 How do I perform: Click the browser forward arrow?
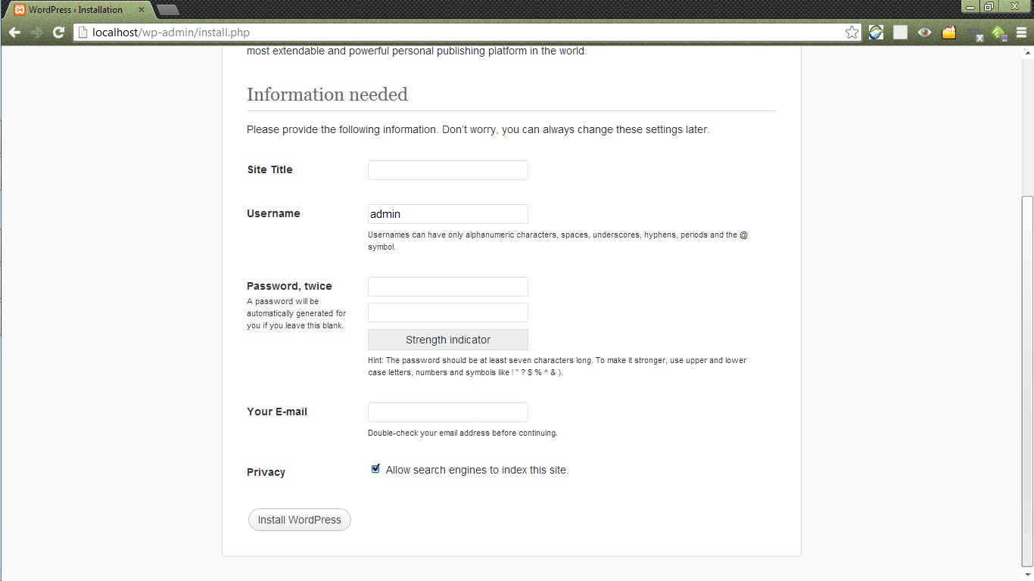coord(36,32)
